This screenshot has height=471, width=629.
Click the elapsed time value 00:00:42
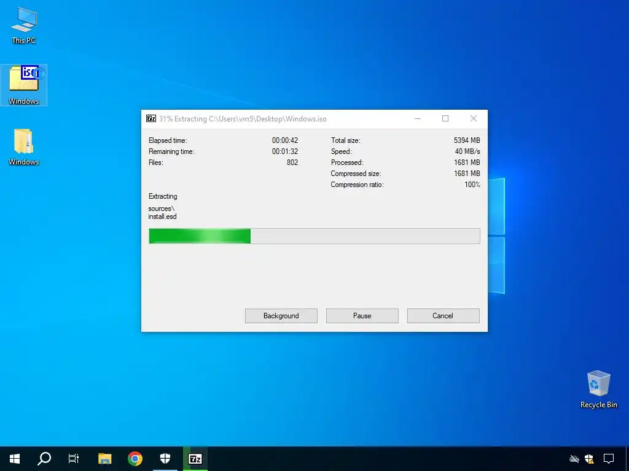285,140
